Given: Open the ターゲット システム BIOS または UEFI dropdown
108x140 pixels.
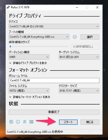Looking at the screenshot, I should [79, 57].
